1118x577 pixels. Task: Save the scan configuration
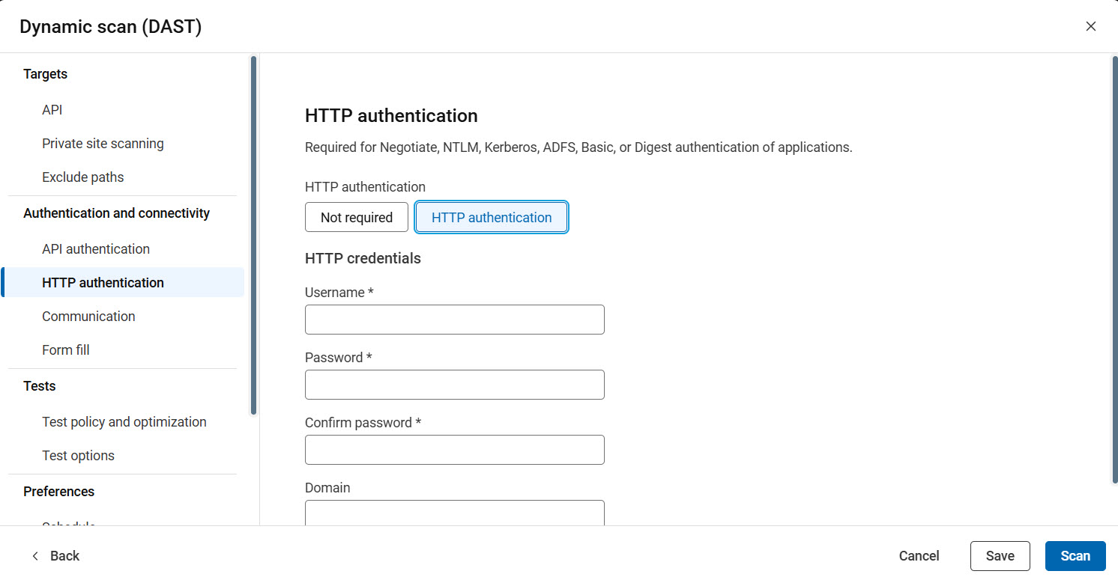pos(1000,556)
